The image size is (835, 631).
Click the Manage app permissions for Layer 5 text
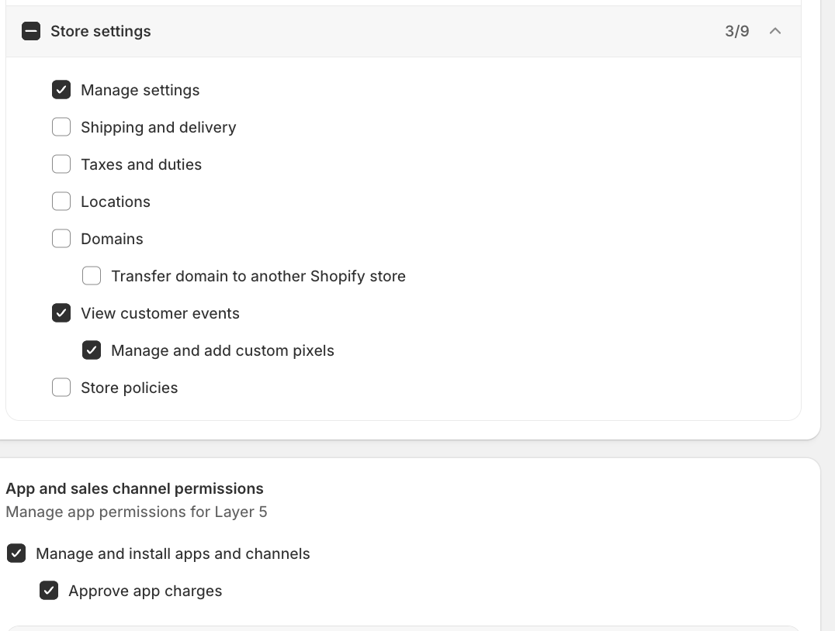pos(137,512)
